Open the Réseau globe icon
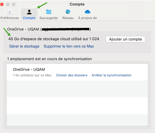 tap(68, 12)
